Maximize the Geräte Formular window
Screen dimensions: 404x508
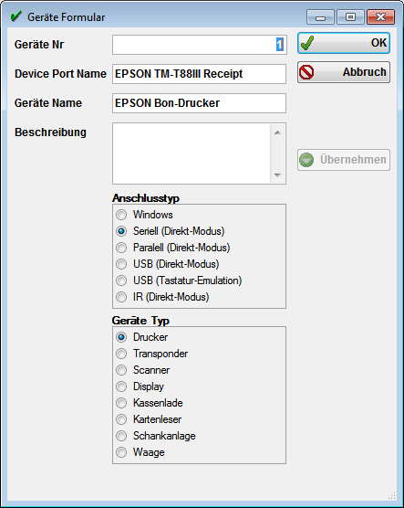[350, 17]
